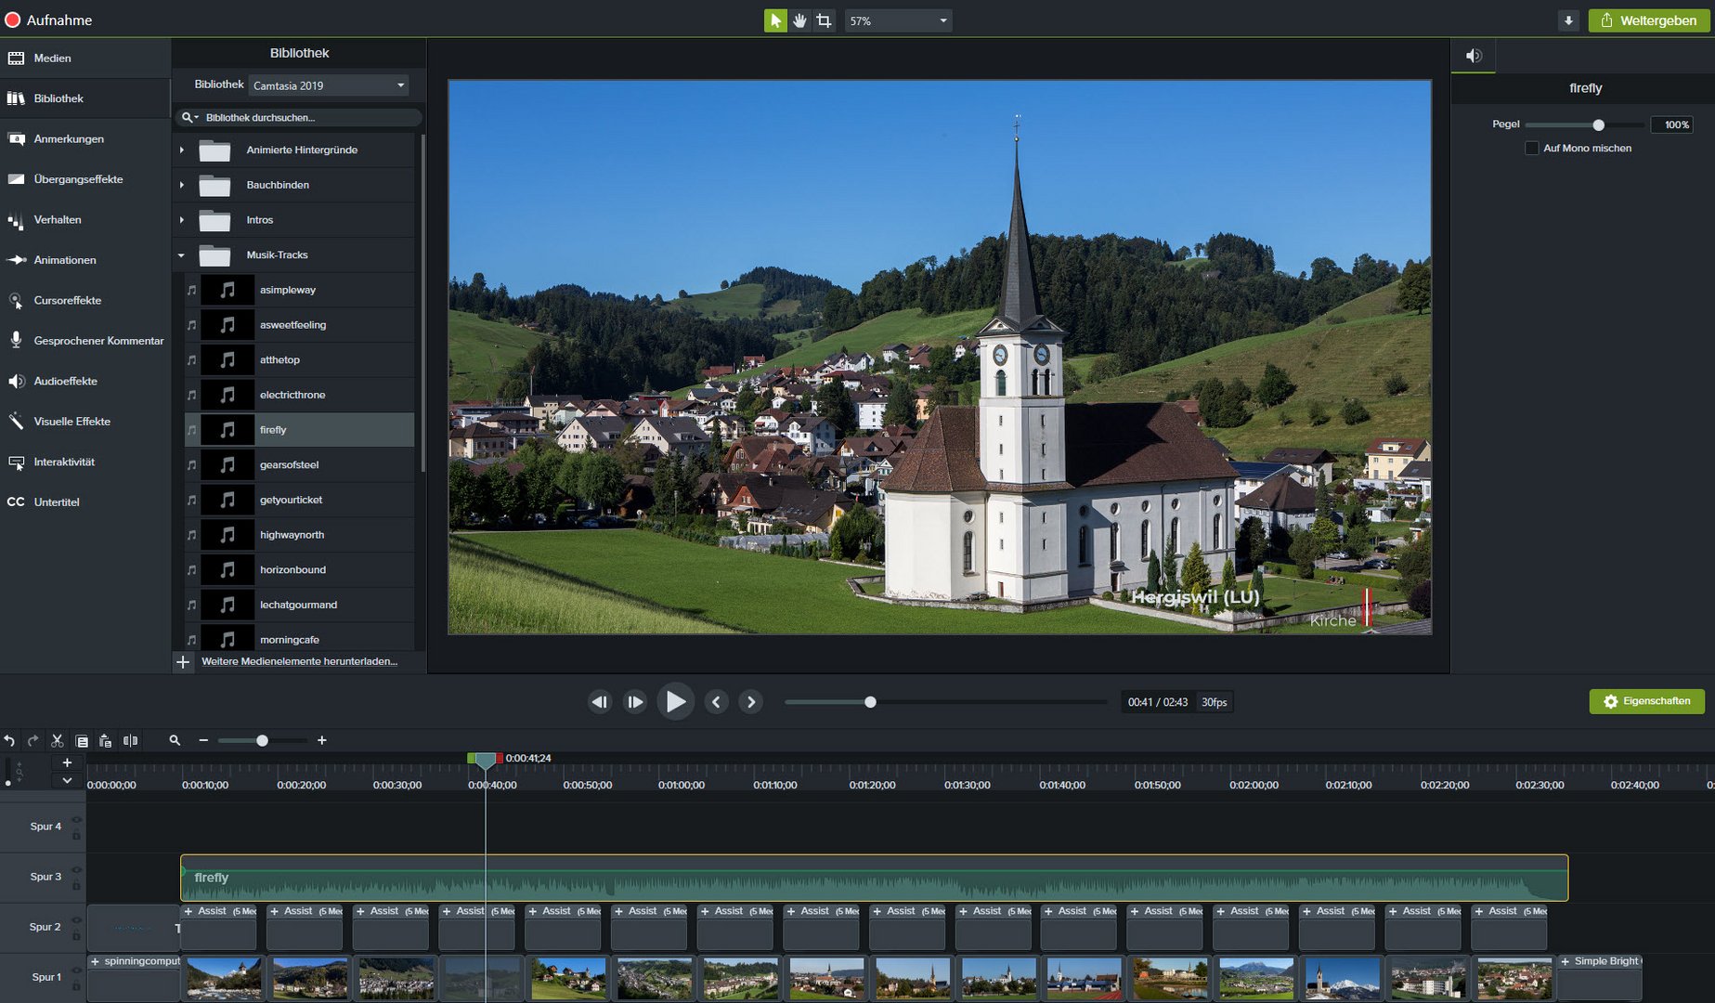Click the Weitergeben share button

coord(1648,20)
